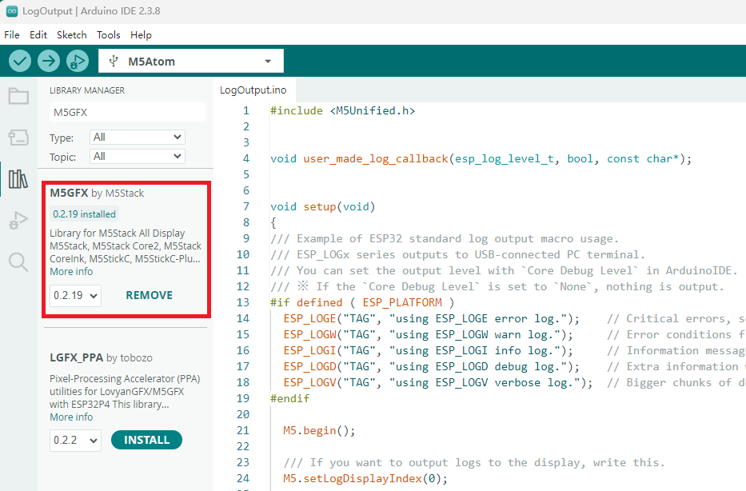This screenshot has width=746, height=491.
Task: Open the Topic filter dropdown
Action: point(137,156)
